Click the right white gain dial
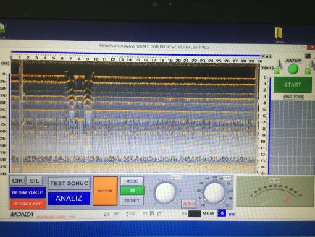The height and width of the screenshot is (237, 315). pos(214,193)
